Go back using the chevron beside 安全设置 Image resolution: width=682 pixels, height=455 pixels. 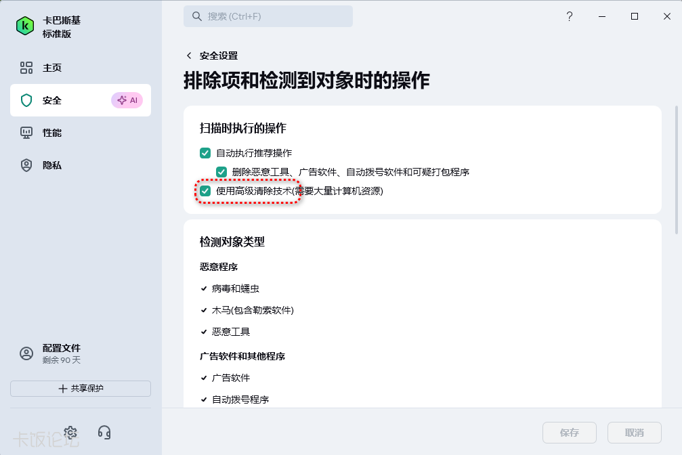(x=189, y=56)
